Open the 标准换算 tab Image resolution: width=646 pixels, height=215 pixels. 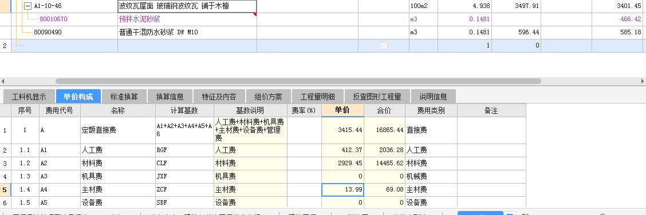click(x=124, y=97)
